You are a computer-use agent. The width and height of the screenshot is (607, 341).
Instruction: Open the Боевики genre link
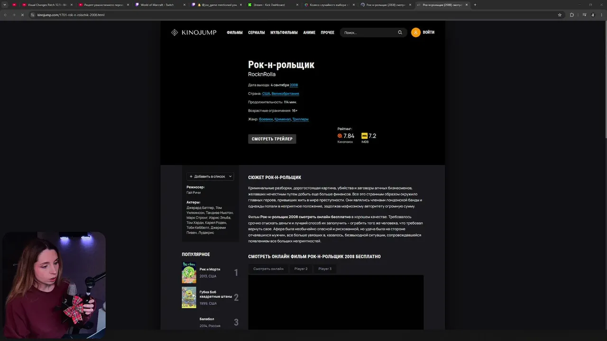coord(266,119)
